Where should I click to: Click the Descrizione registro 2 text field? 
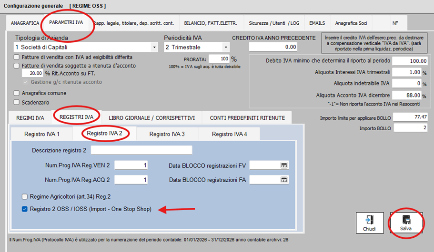(141, 151)
